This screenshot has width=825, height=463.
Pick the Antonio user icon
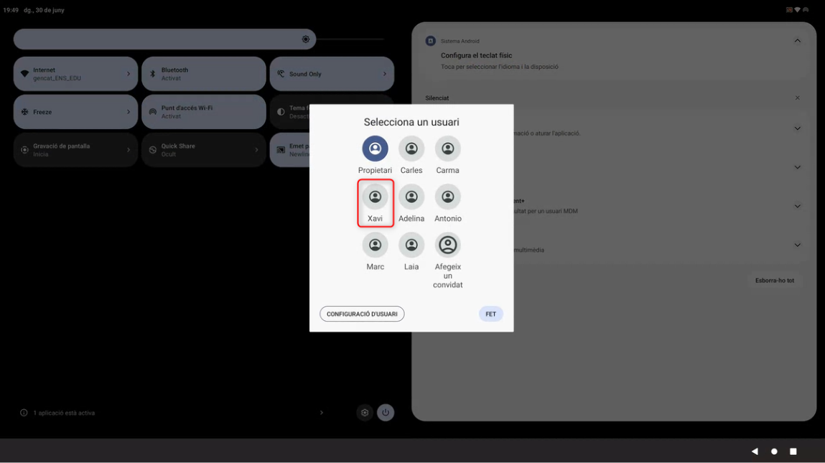coord(447,197)
